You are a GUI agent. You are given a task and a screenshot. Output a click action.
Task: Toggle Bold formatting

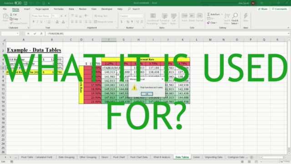(33, 22)
